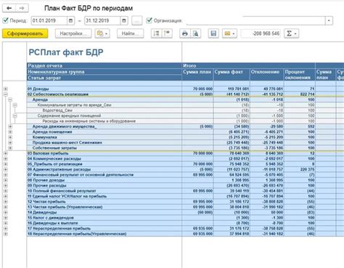
Task: Click the collapse groups toolbar icon
Action: click(x=167, y=33)
